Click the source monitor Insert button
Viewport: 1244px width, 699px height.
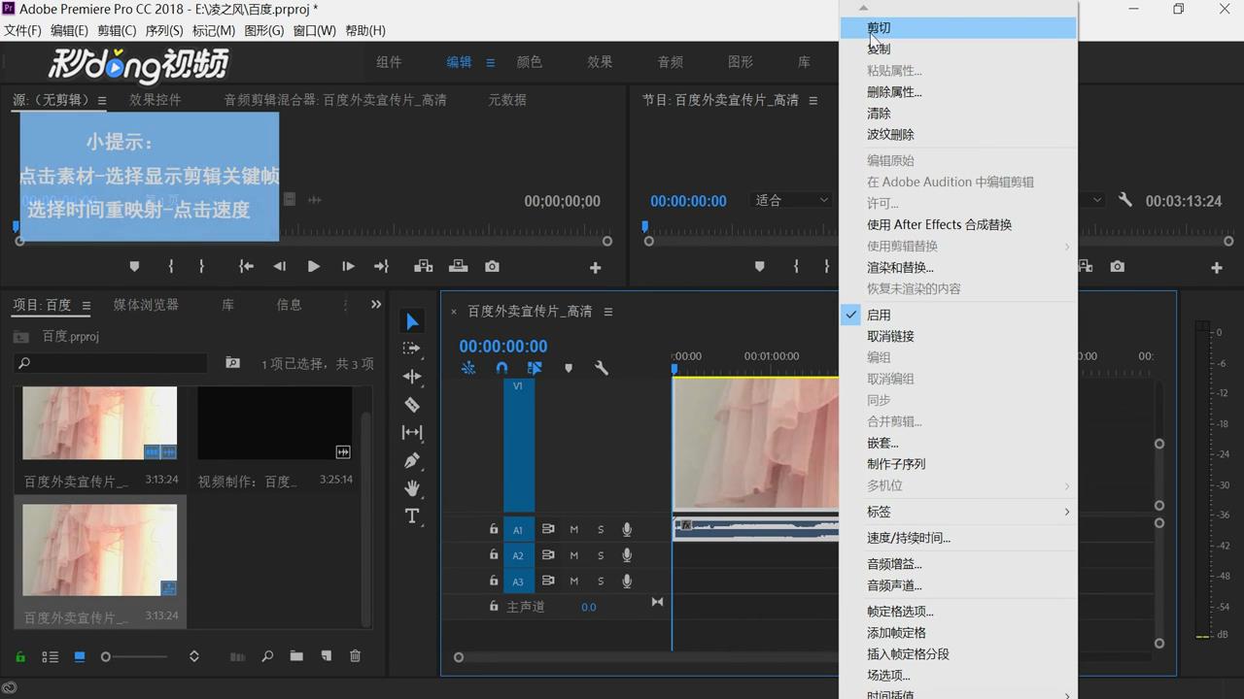click(x=424, y=266)
